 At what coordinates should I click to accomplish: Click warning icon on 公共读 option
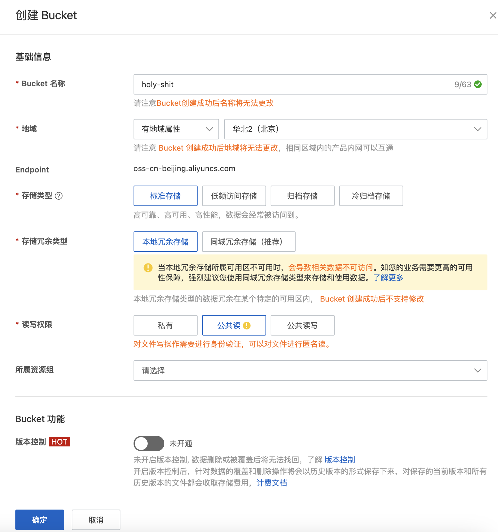pos(247,326)
